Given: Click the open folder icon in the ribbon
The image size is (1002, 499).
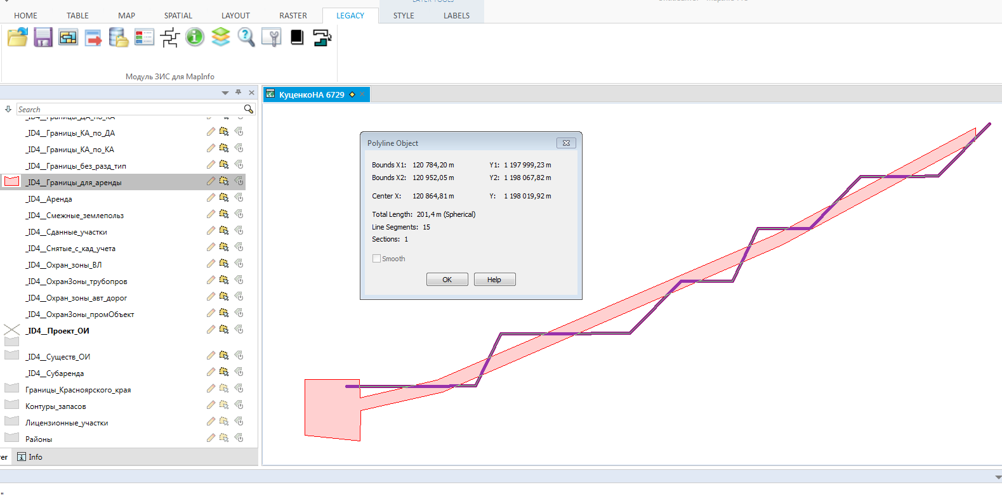Looking at the screenshot, I should coord(18,37).
